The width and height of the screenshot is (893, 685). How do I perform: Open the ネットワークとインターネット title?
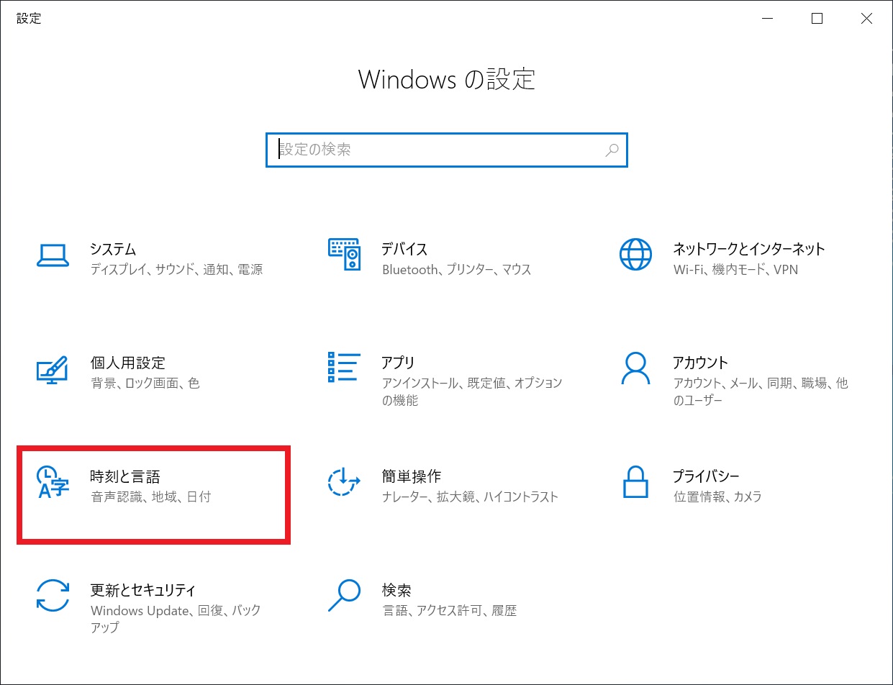[749, 249]
